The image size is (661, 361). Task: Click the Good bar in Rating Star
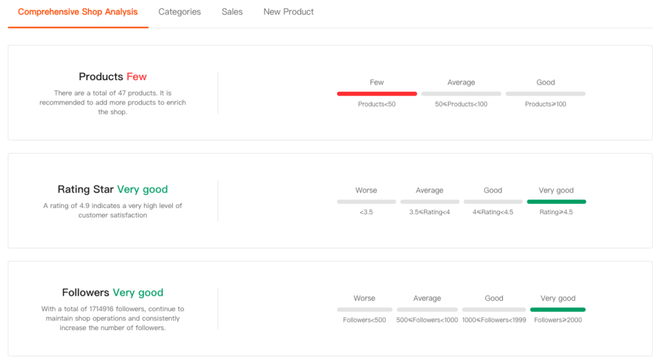[493, 201]
